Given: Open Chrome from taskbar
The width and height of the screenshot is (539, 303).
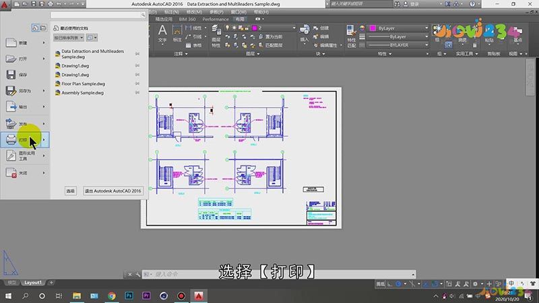Looking at the screenshot, I should tap(112, 296).
